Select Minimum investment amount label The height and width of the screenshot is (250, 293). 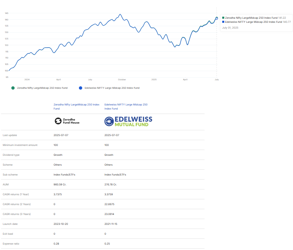pos(20,145)
